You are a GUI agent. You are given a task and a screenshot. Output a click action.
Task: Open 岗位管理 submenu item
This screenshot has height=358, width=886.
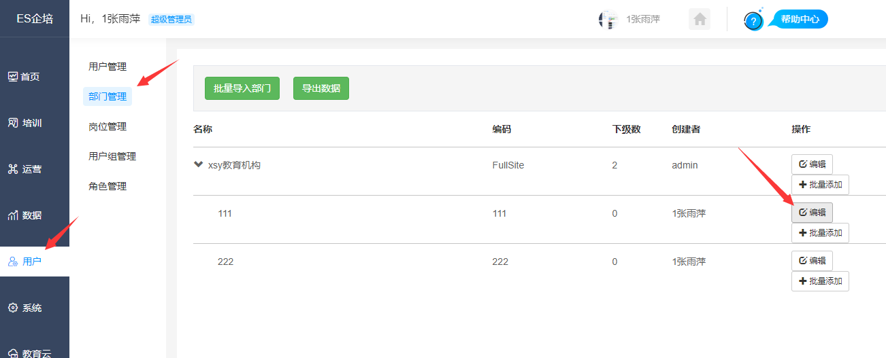(x=108, y=126)
